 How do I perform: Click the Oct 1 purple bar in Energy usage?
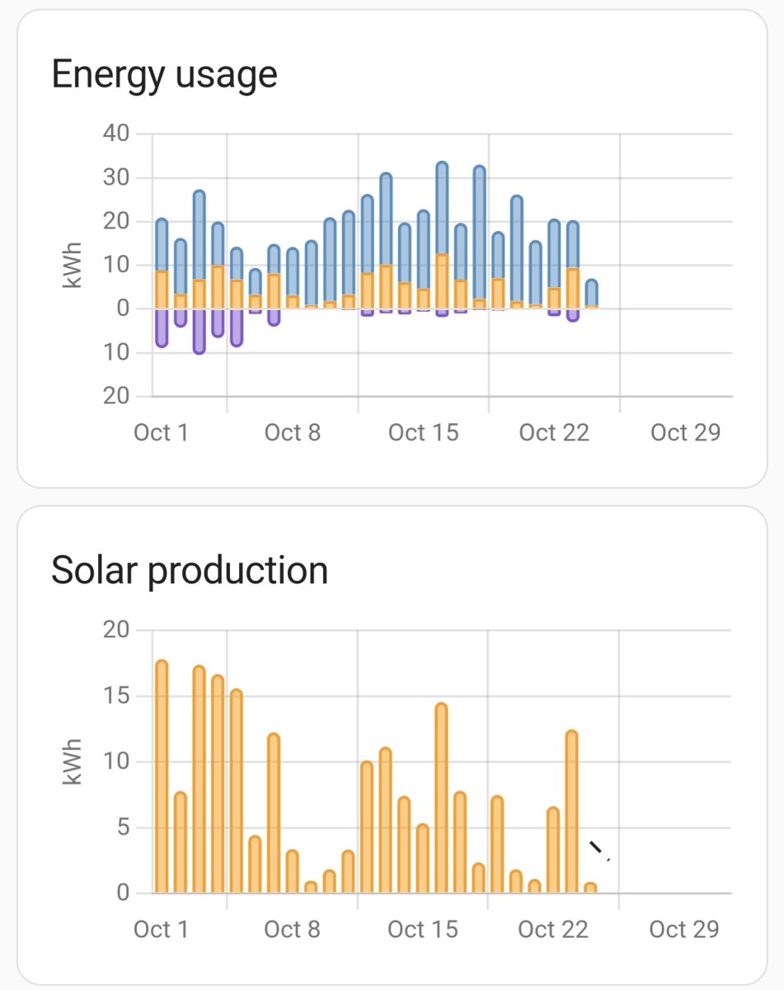click(x=162, y=328)
